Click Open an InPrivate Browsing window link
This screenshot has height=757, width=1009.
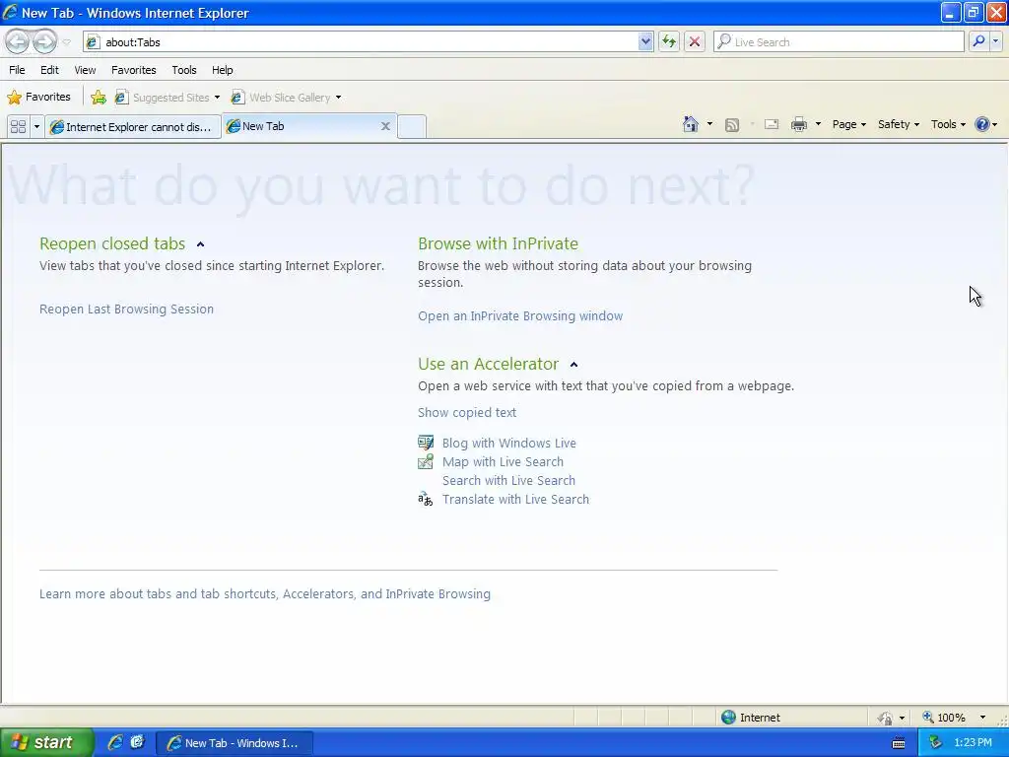[x=520, y=316]
